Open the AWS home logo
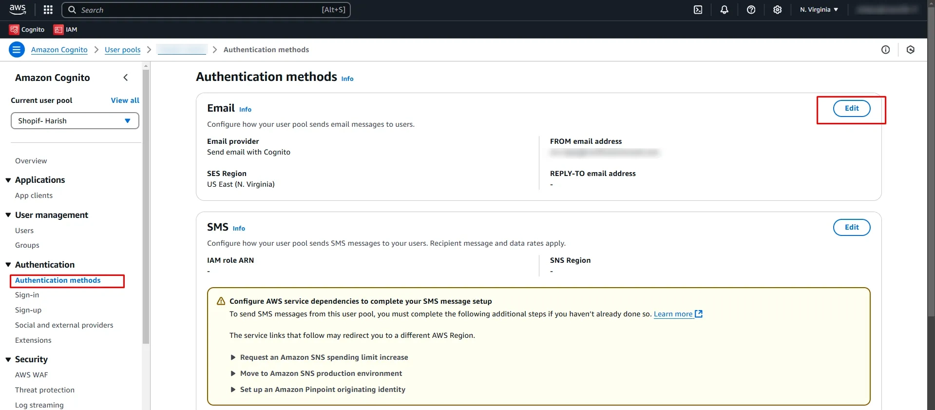The width and height of the screenshot is (935, 410). [18, 10]
